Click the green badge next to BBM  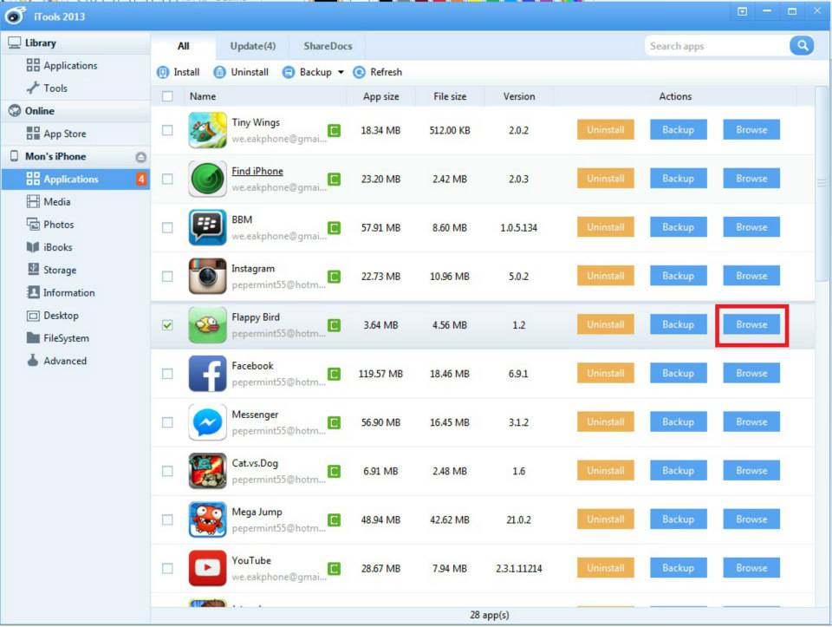tap(334, 228)
